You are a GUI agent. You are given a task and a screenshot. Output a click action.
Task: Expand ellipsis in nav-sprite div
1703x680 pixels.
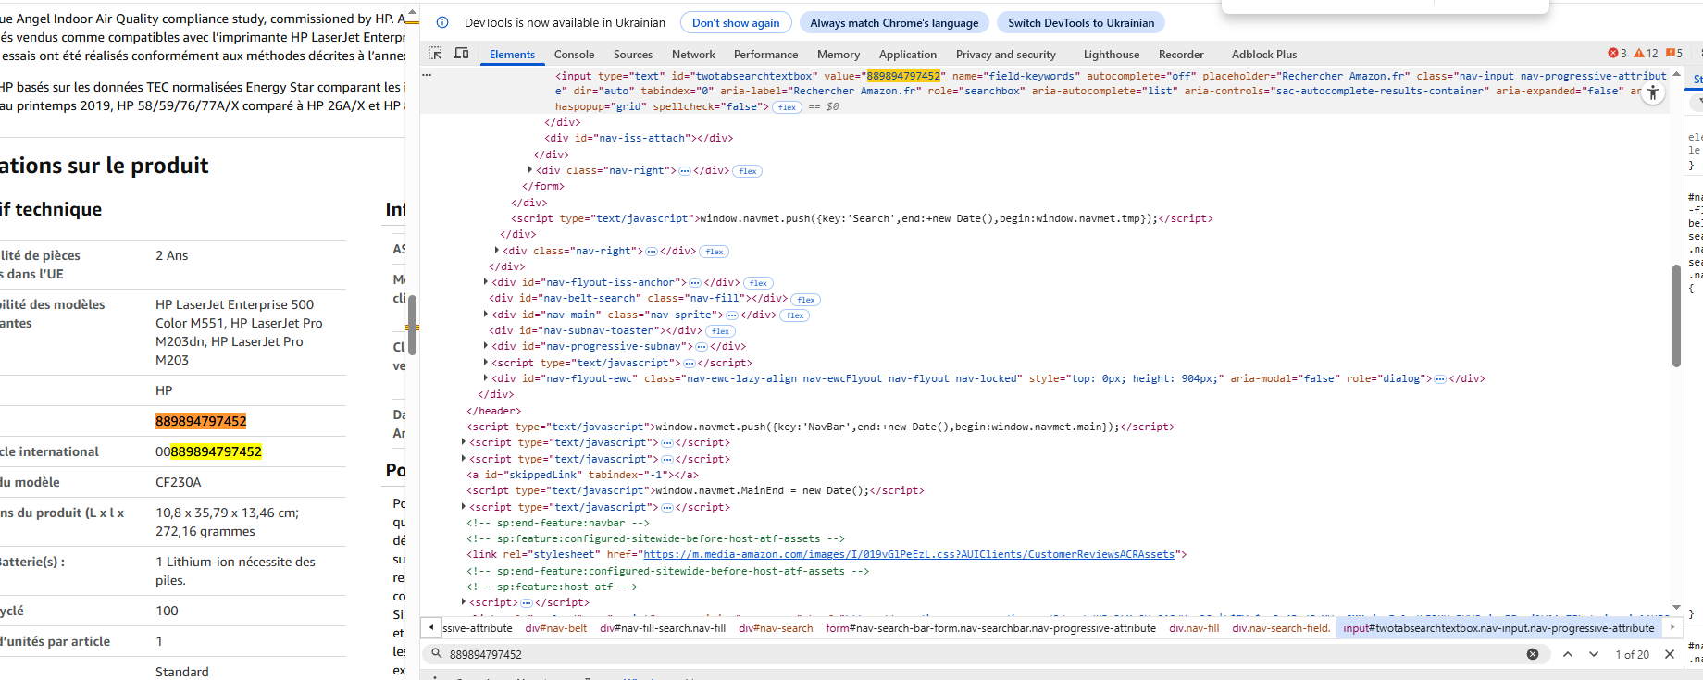pyautogui.click(x=731, y=315)
